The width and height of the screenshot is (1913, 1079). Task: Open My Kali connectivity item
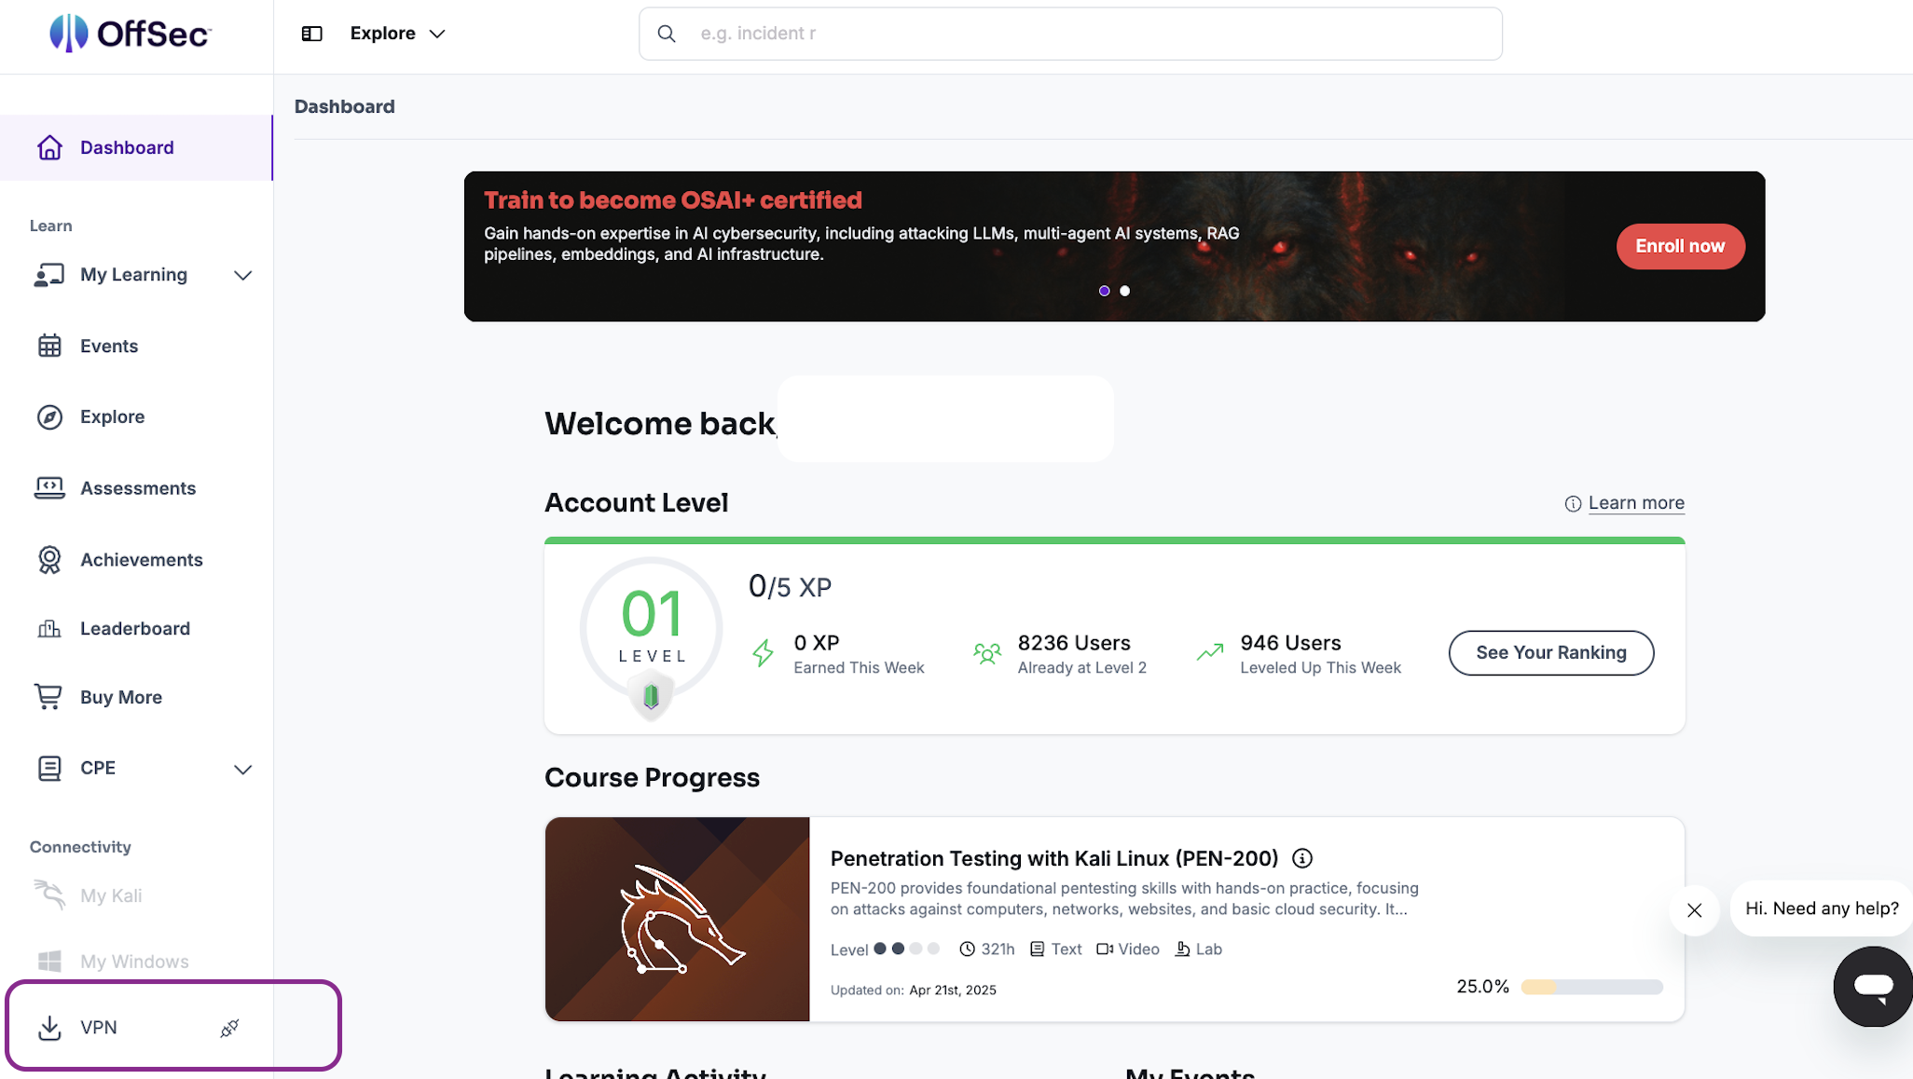click(x=111, y=895)
